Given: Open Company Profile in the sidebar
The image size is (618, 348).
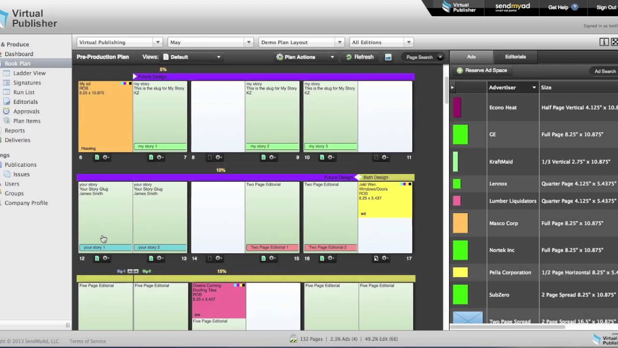Looking at the screenshot, I should [26, 203].
